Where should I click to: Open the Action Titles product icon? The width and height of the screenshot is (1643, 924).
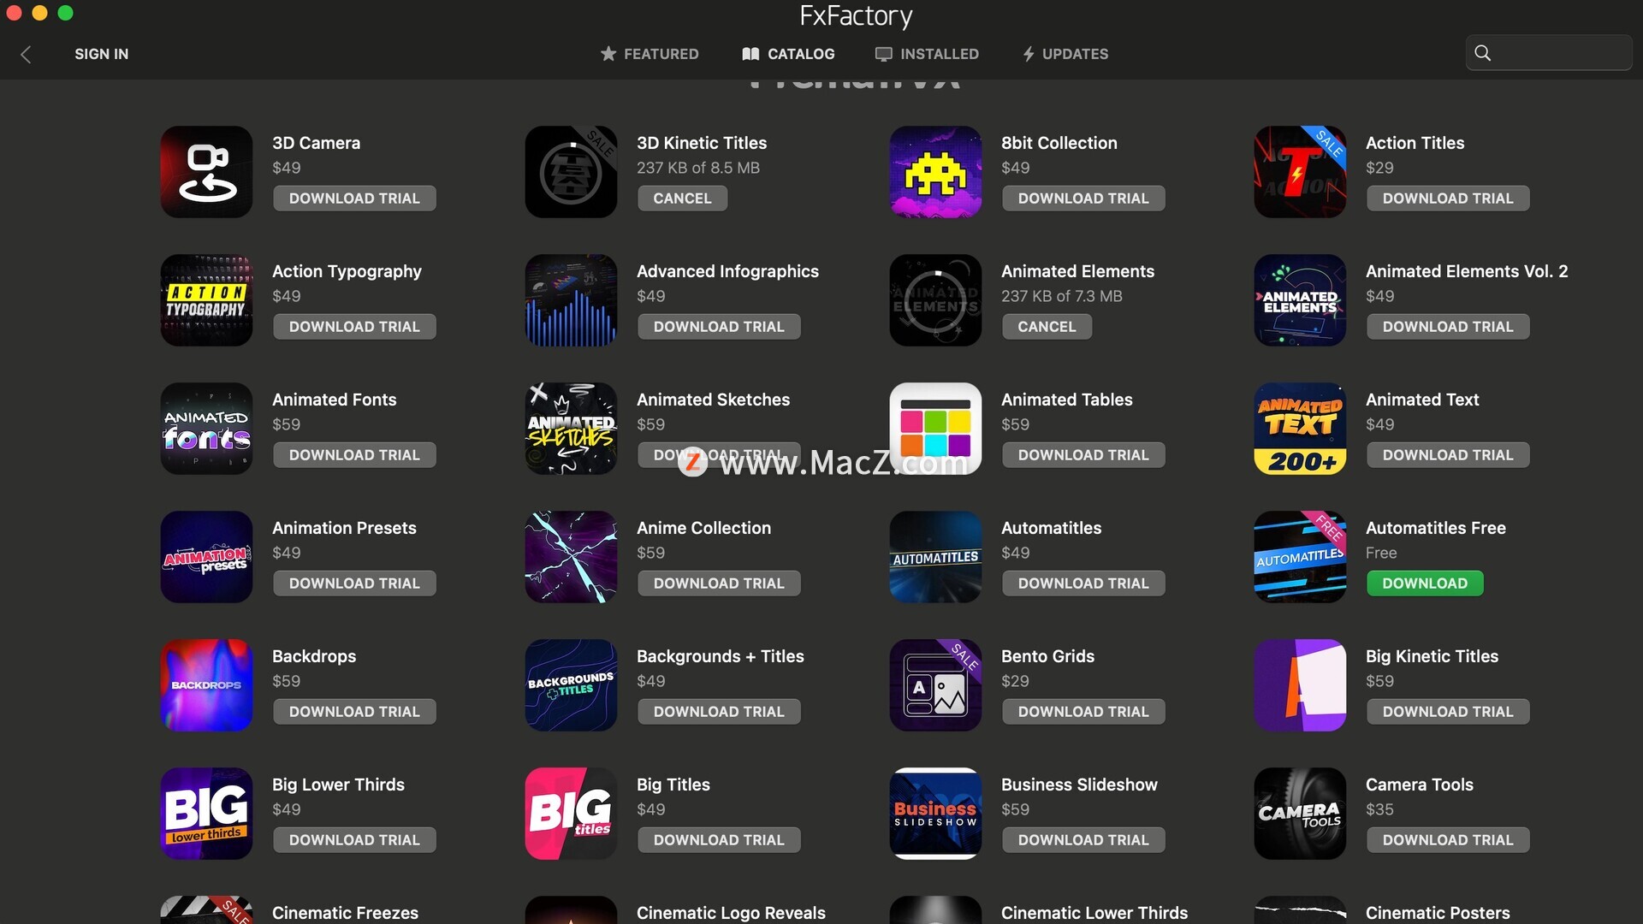[x=1300, y=172]
